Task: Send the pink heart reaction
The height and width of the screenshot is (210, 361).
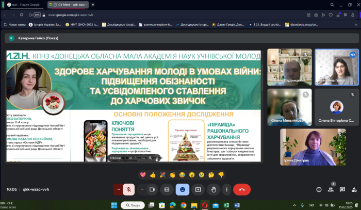Action: pyautogui.click(x=143, y=175)
